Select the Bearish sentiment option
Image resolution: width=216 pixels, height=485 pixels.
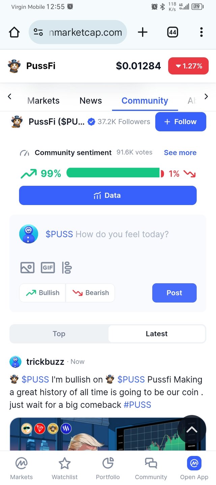click(x=90, y=293)
